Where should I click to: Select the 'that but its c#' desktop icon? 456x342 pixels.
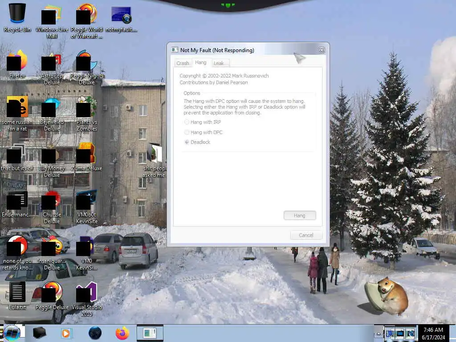click(17, 156)
